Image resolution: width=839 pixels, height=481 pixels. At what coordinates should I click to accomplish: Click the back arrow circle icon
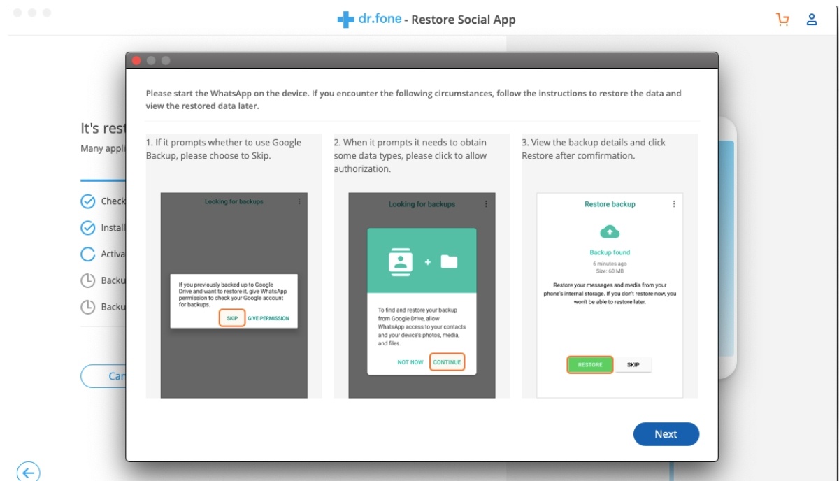29,473
